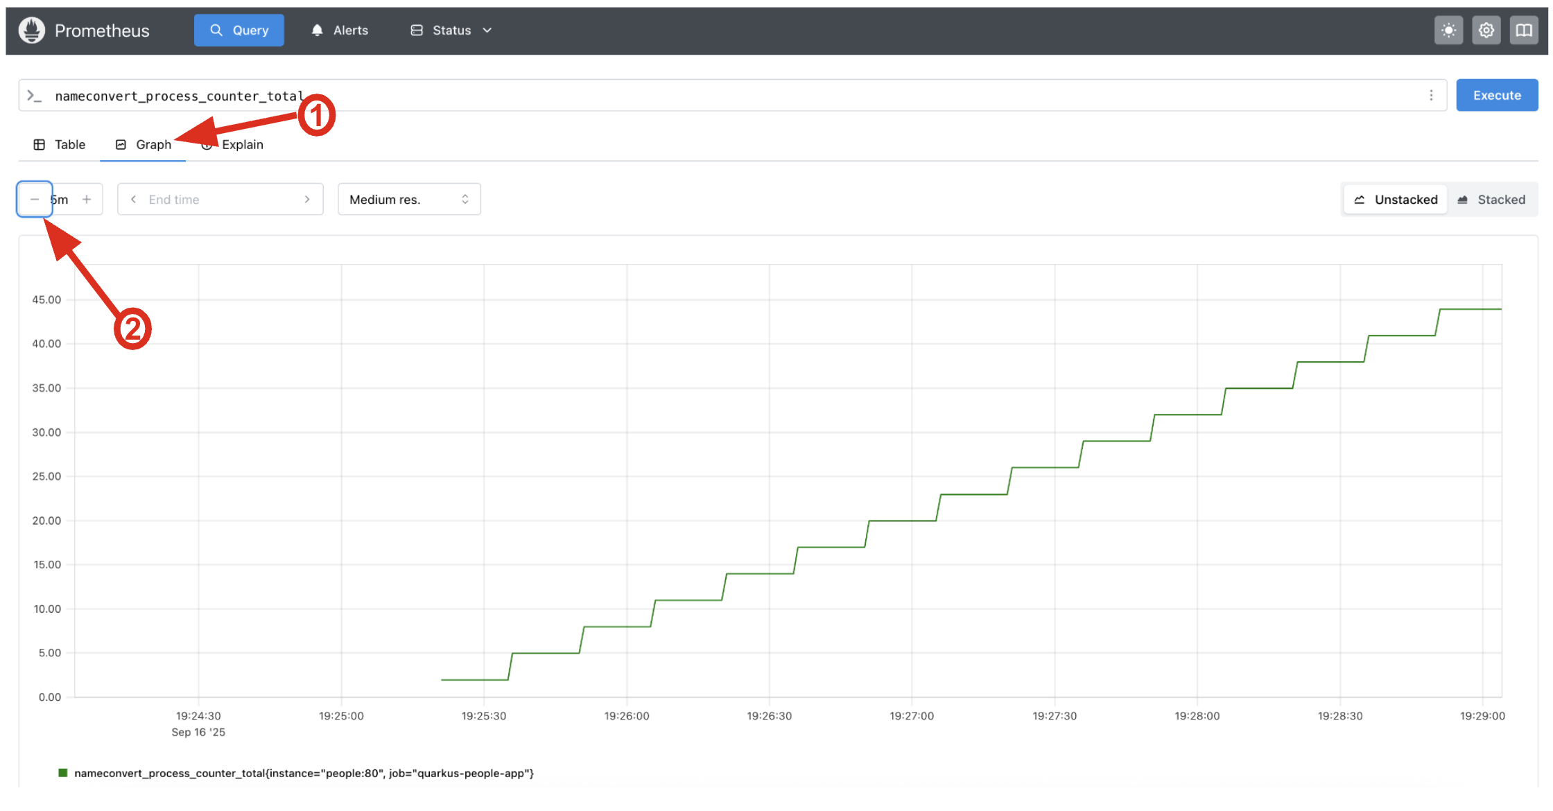Expand the Medium res. resolution dropdown
This screenshot has width=1553, height=811.
coord(409,200)
